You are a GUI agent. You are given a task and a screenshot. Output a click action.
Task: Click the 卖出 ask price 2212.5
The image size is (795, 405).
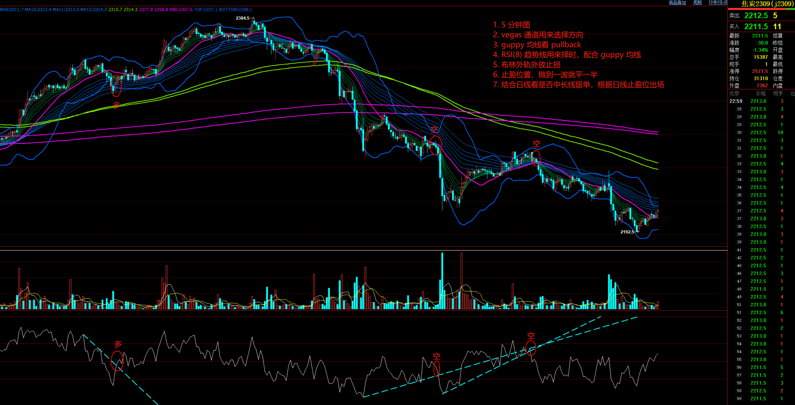[x=756, y=15]
